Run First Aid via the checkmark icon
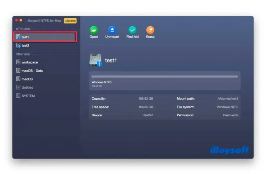The height and width of the screenshot is (174, 266). point(132,30)
